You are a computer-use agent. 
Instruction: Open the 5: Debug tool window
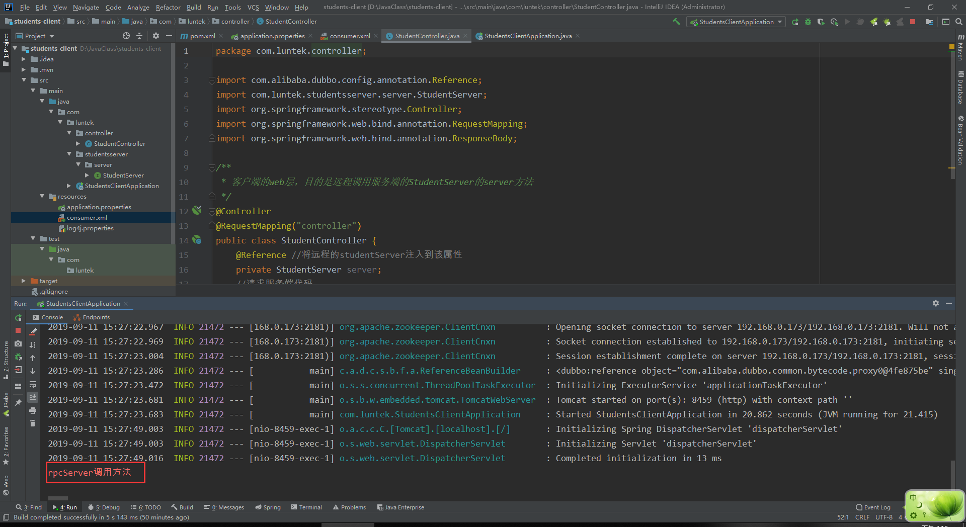point(104,507)
